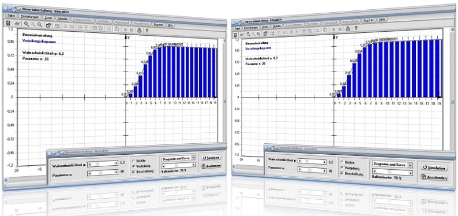Click the printer icon in the right window toolbar
458x216 pixels.
[348, 28]
